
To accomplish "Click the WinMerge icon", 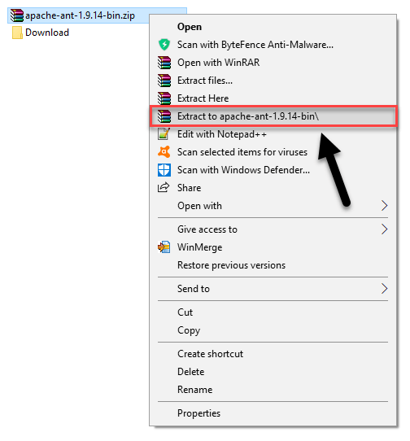I will [164, 247].
